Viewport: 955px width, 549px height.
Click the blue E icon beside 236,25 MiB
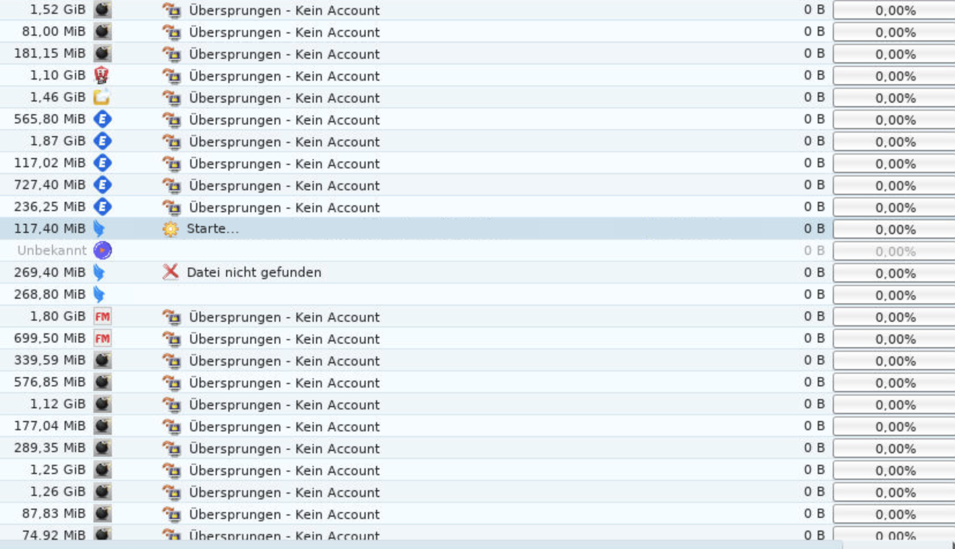click(102, 207)
